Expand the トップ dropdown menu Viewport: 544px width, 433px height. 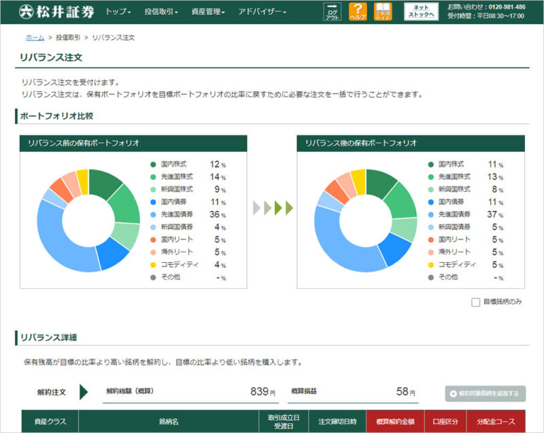118,12
